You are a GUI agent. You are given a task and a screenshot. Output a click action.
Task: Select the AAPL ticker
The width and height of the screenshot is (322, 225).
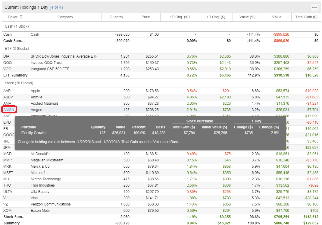pos(8,91)
